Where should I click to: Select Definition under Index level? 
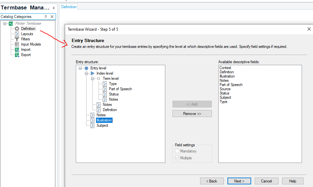(110, 110)
